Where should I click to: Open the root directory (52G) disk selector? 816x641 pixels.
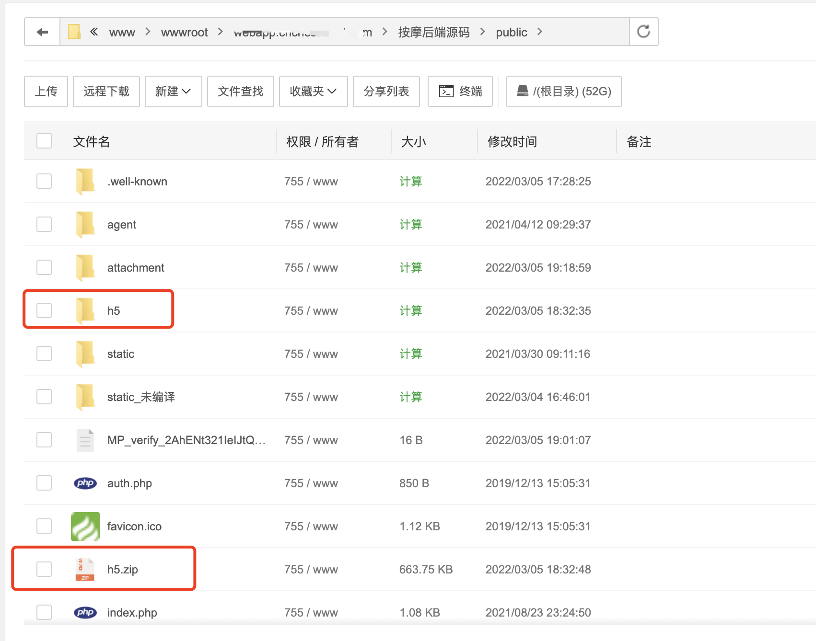(x=564, y=92)
